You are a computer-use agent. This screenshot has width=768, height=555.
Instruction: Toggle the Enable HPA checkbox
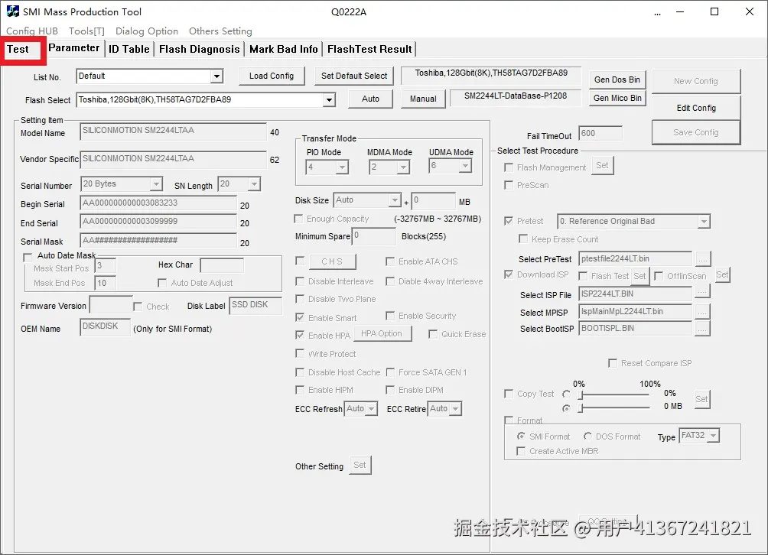(x=300, y=336)
